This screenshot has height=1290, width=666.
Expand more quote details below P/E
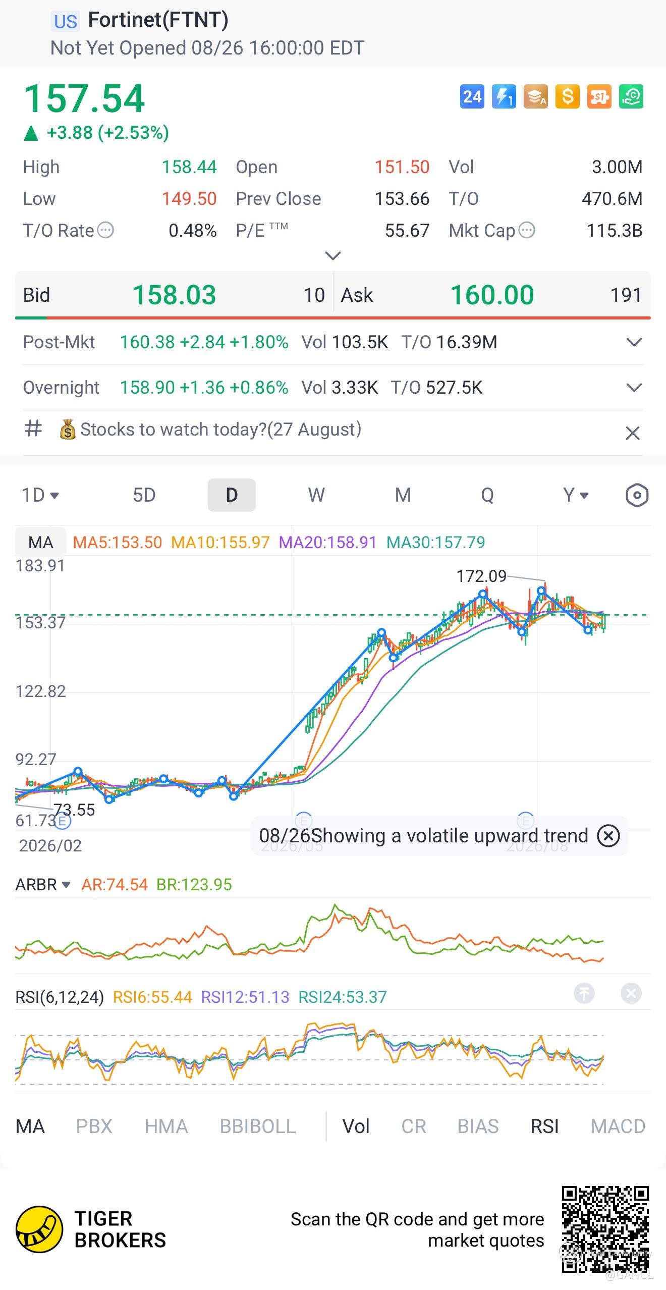pyautogui.click(x=333, y=255)
